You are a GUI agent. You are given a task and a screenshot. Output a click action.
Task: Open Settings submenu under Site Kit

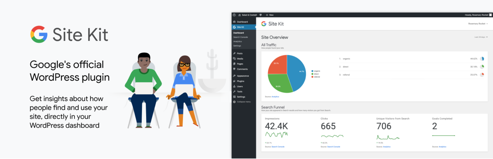pyautogui.click(x=237, y=46)
